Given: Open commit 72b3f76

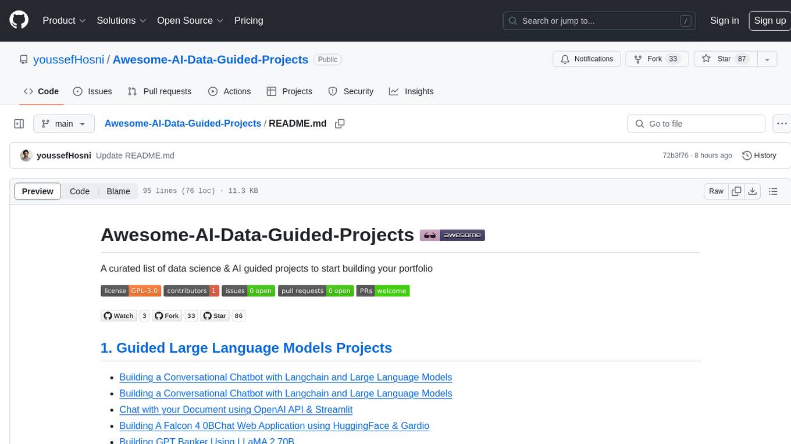Looking at the screenshot, I should pos(675,156).
